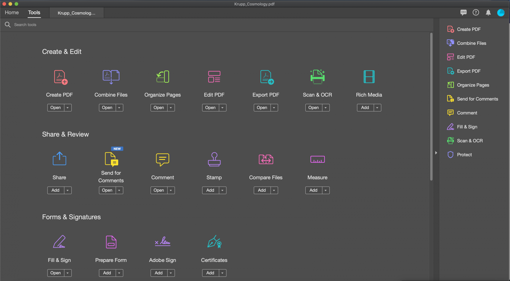Open dropdown arrow beside Rich Media Add
This screenshot has height=281, width=510.
click(377, 108)
